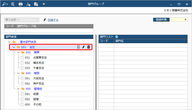Select 092 経理 row
This screenshot has width=192, height=110.
pos(55,99)
